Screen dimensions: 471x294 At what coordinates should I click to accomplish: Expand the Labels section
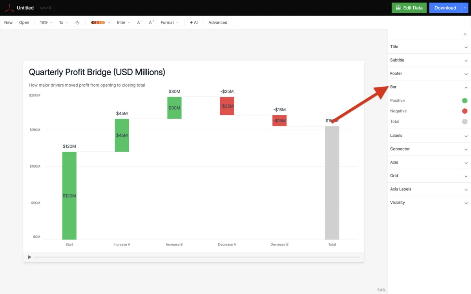point(429,136)
